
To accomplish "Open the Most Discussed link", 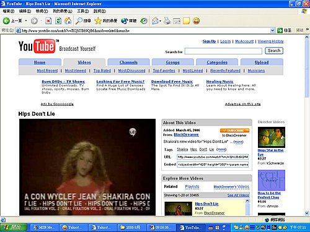I will click(131, 71).
